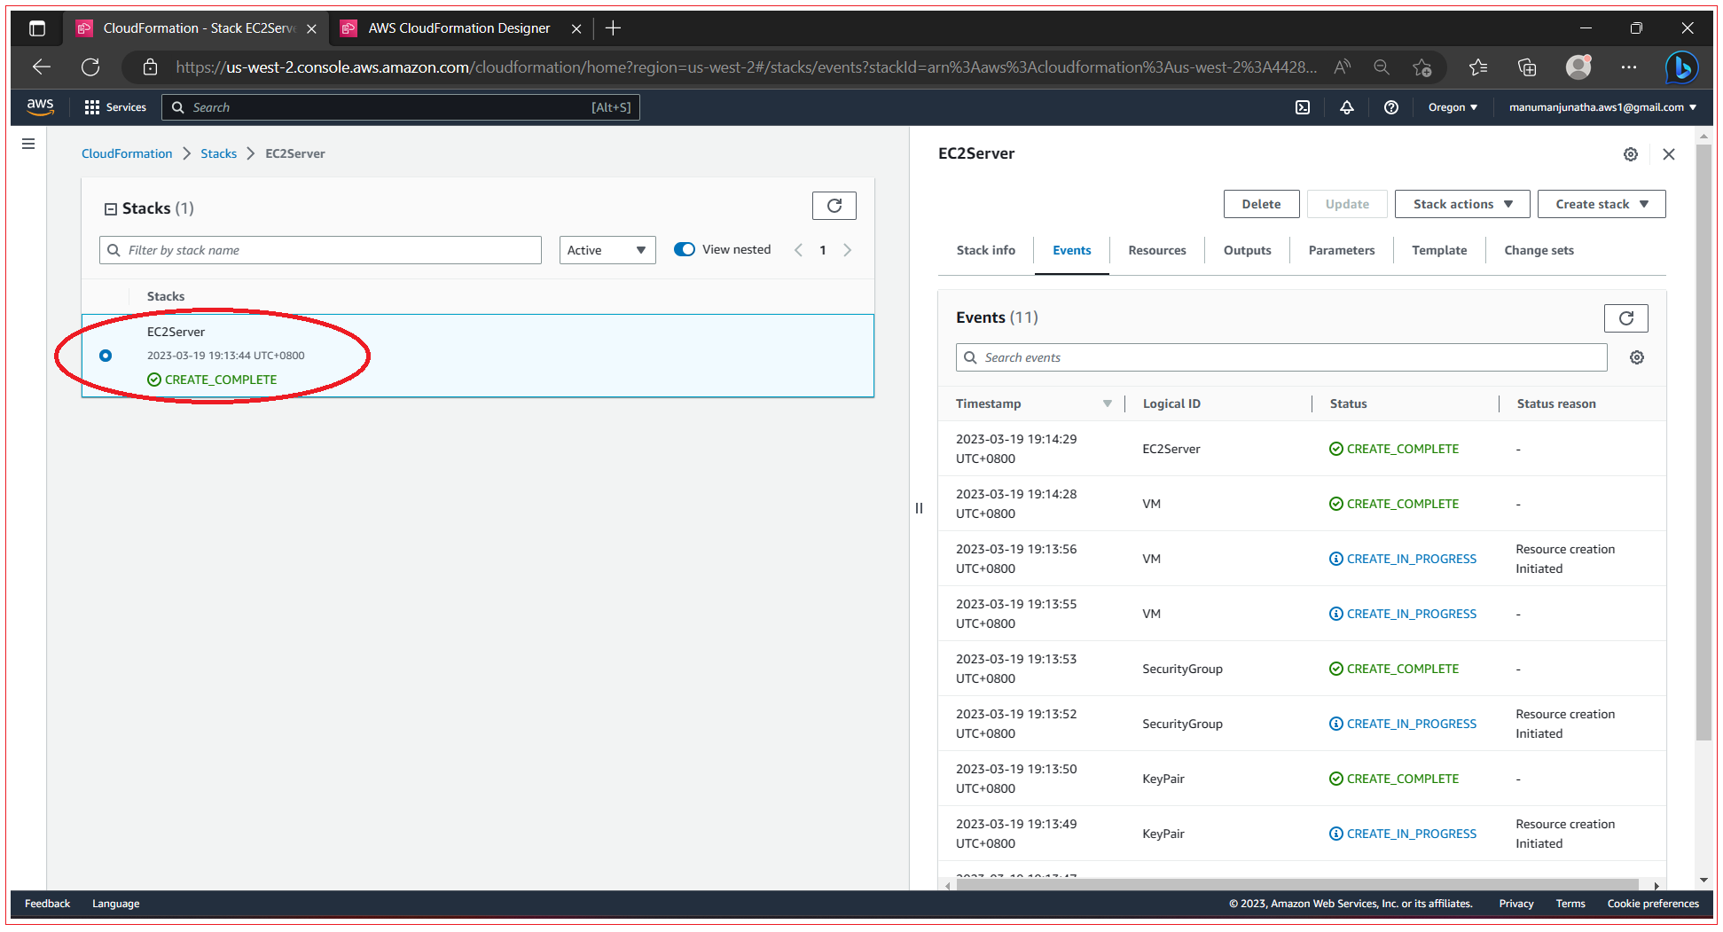Expand the Stack actions dropdown

pos(1462,204)
